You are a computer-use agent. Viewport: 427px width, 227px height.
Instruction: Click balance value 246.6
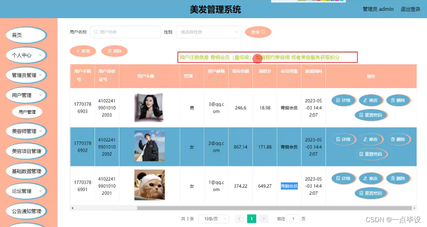(240, 108)
